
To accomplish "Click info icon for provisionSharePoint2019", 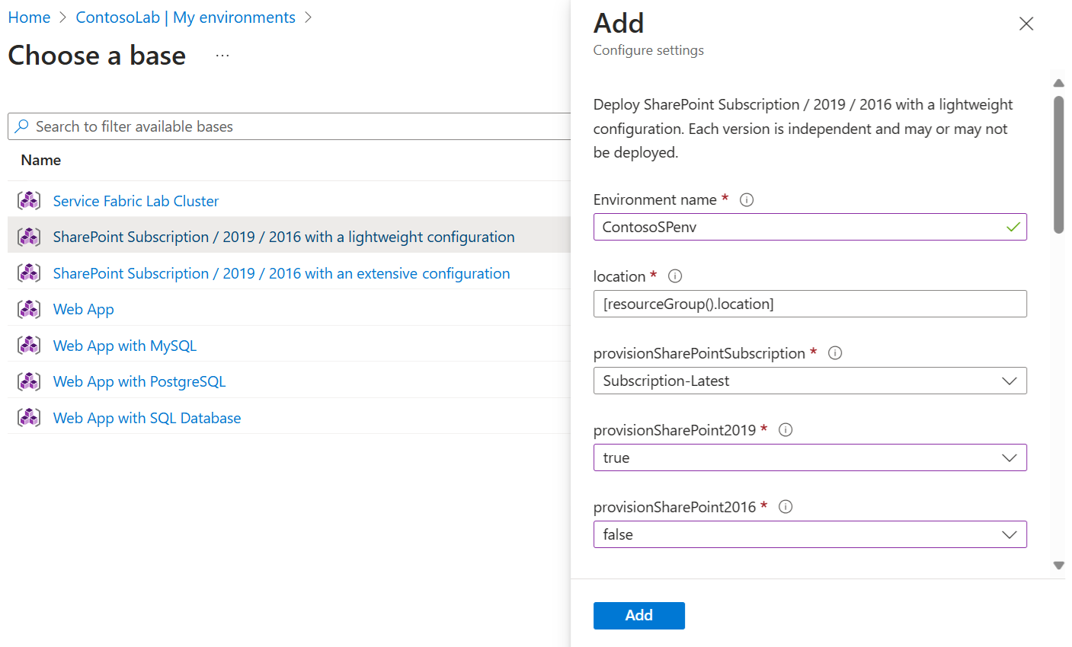I will [x=786, y=430].
